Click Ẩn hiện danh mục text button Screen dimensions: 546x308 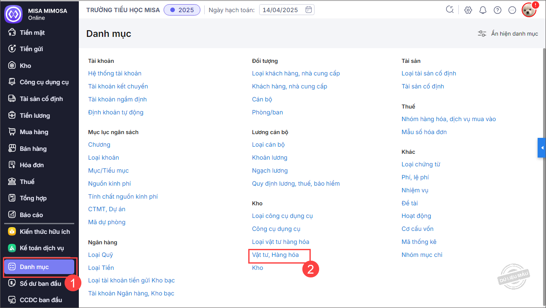(x=515, y=34)
